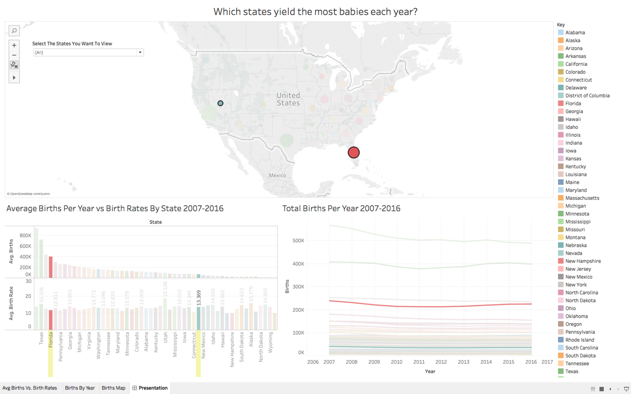631x394 pixels.
Task: Click the previous sheet arrow icon
Action: click(x=610, y=389)
